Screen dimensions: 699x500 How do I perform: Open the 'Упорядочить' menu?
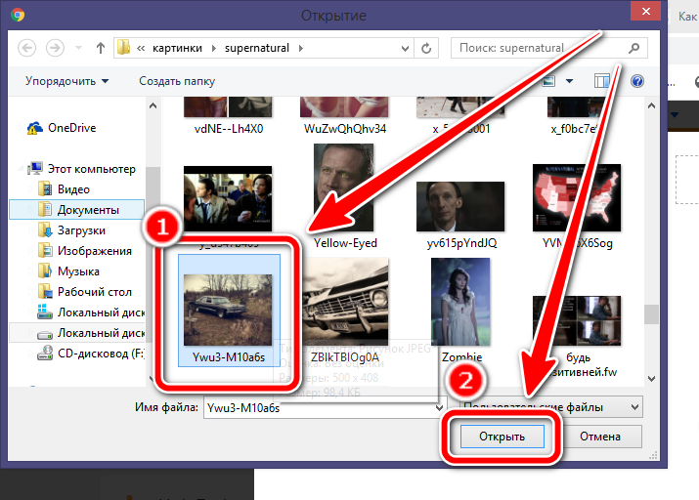(x=66, y=81)
